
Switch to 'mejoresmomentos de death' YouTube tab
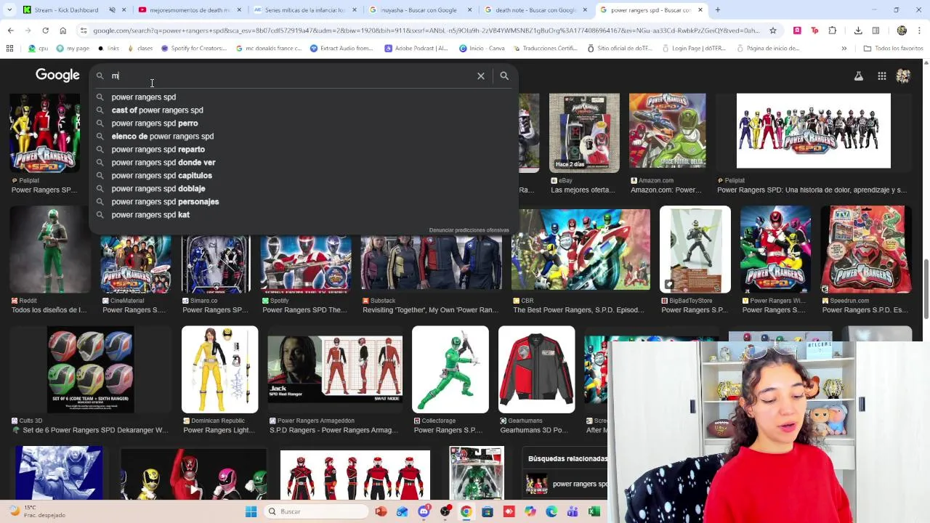click(189, 10)
